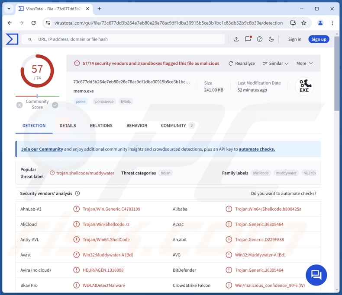Open the COMMUNITY tab
Image resolution: width=342 pixels, height=295 pixels.
click(178, 126)
